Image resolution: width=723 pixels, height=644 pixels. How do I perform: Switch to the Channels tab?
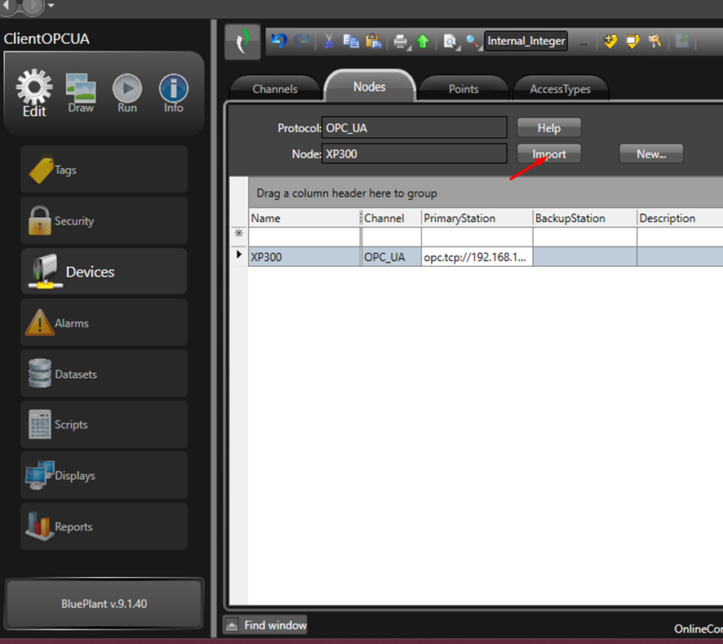tap(275, 89)
